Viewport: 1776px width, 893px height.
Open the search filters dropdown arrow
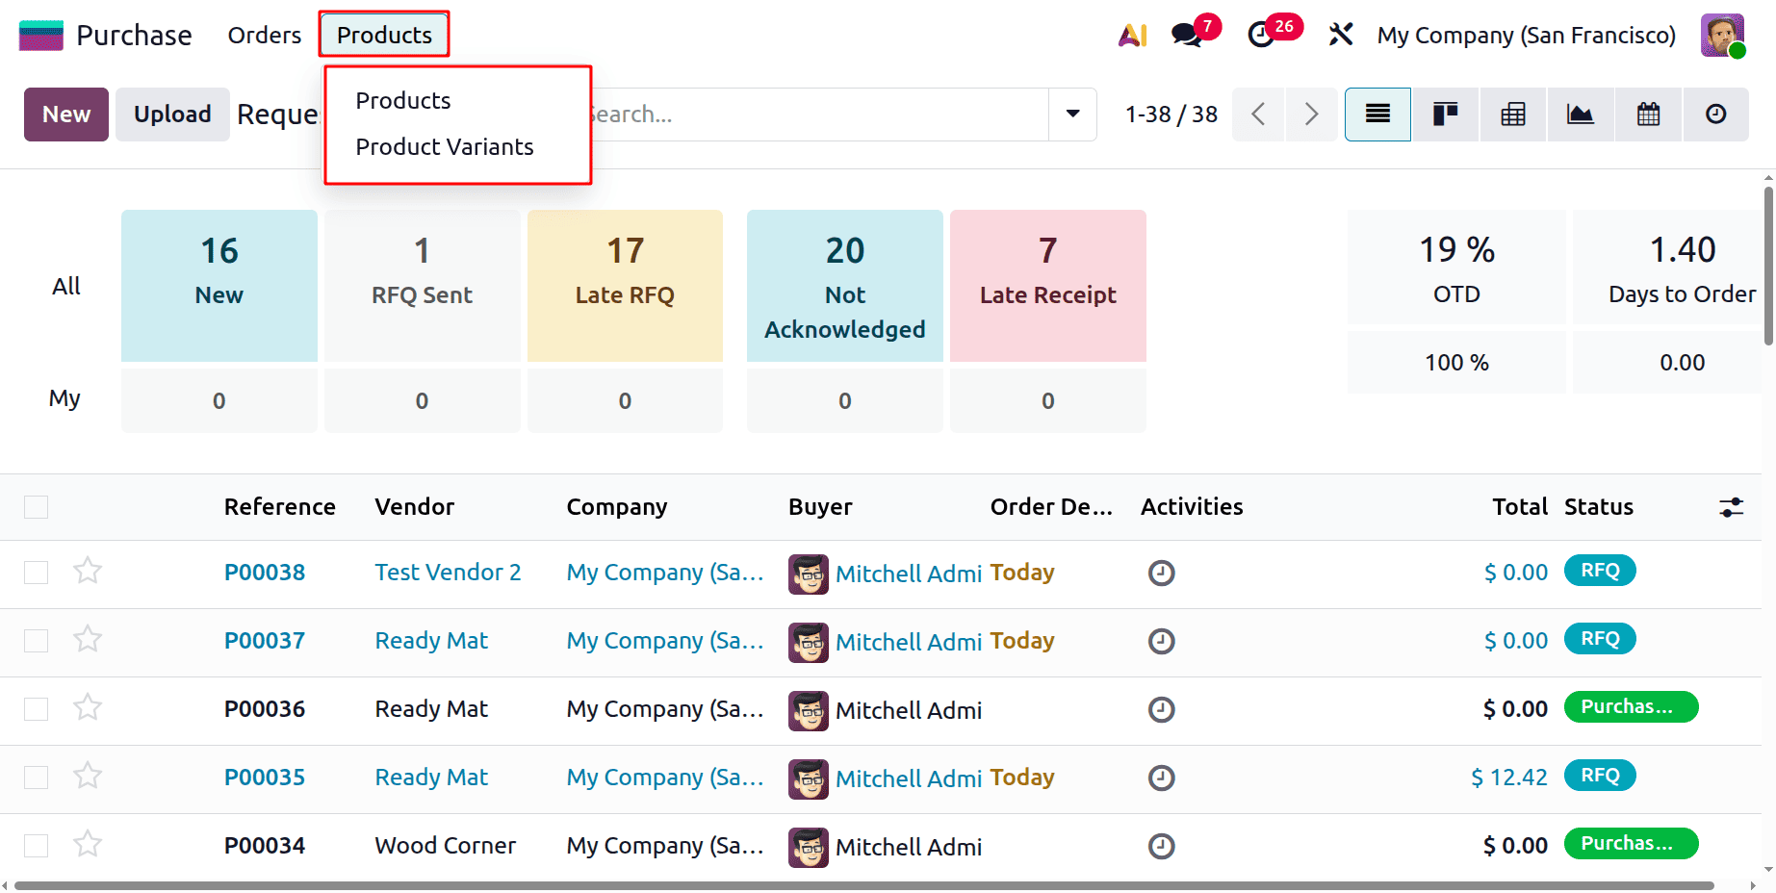pyautogui.click(x=1070, y=114)
